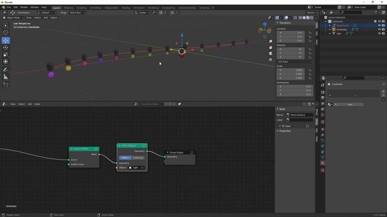Toggle viewport visibility of the selected curve row

pos(379,25)
